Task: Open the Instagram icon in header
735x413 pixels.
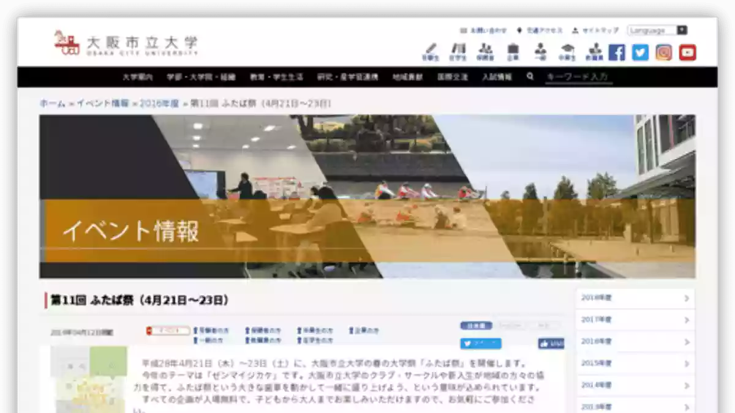Action: (x=663, y=53)
